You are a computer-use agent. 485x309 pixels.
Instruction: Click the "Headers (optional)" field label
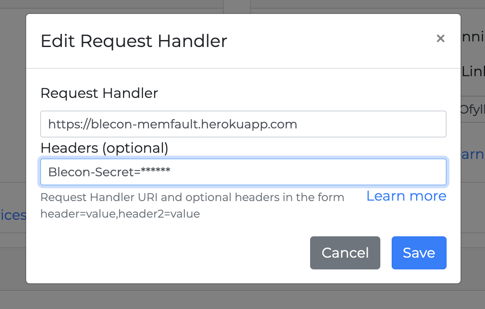[x=104, y=148]
